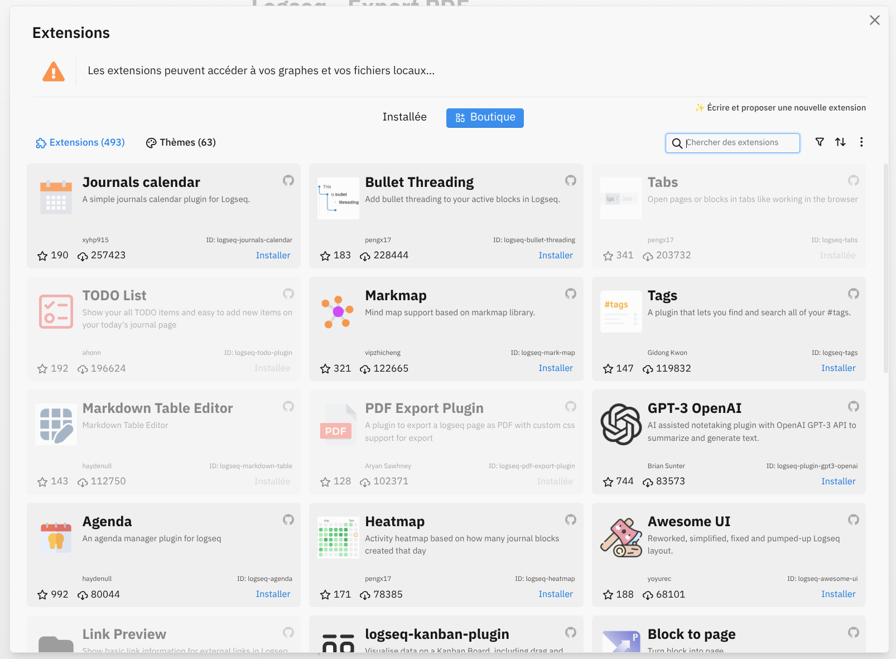Screen dimensions: 896x659
Task: Open GitHub repo for Agenda
Action: coord(288,519)
